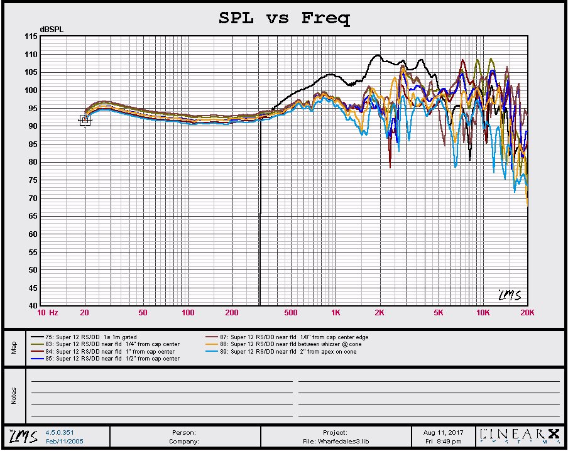Image resolution: width=568 pixels, height=451 pixels.
Task: Click the 1K frequency axis label
Action: click(x=336, y=312)
